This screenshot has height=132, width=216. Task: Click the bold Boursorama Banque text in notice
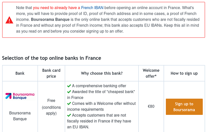(x=50, y=20)
